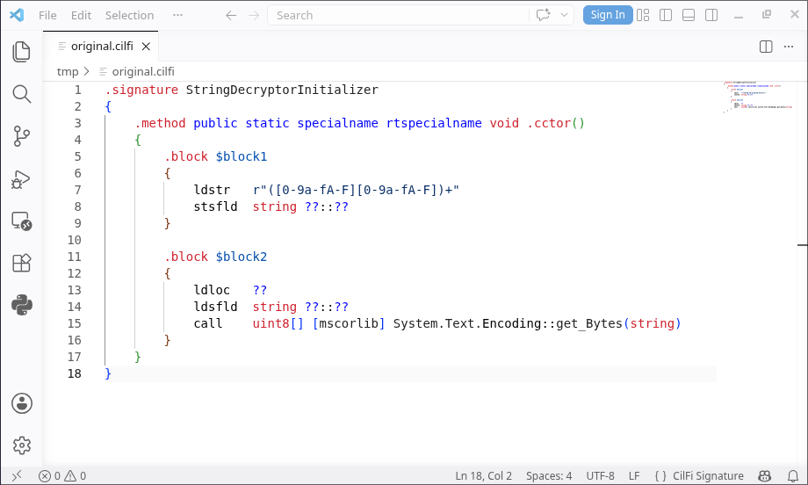The height and width of the screenshot is (485, 808).
Task: Split the editor to the right
Action: (x=766, y=47)
